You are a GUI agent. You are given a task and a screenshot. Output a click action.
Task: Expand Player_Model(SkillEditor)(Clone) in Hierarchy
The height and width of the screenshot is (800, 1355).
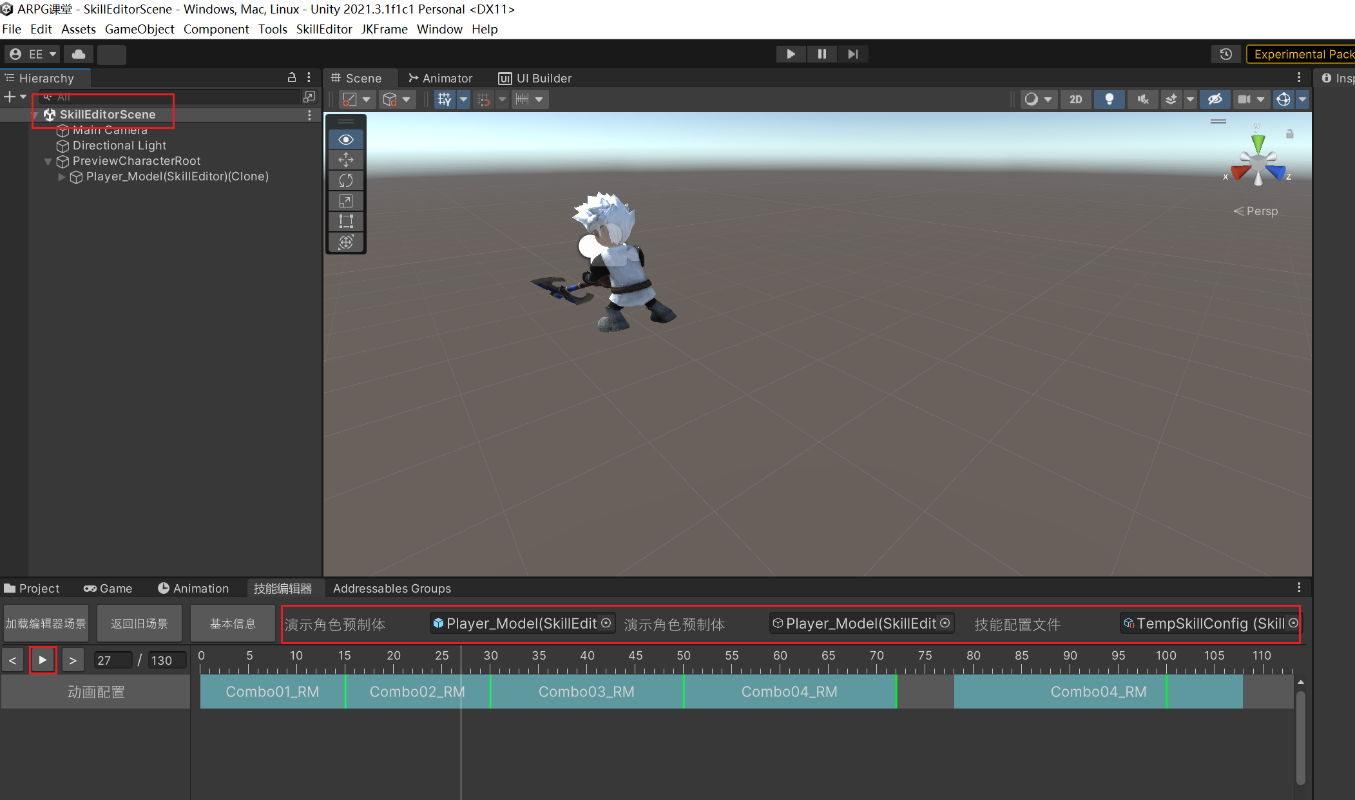(x=62, y=176)
